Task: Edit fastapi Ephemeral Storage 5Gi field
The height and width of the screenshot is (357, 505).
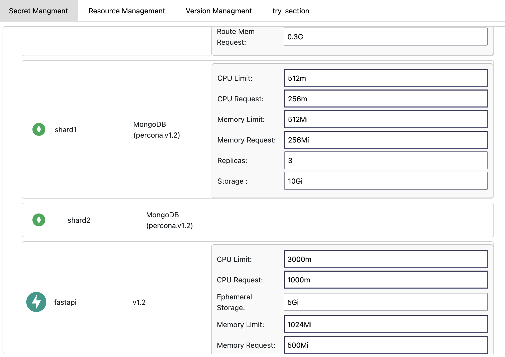Action: coord(385,302)
